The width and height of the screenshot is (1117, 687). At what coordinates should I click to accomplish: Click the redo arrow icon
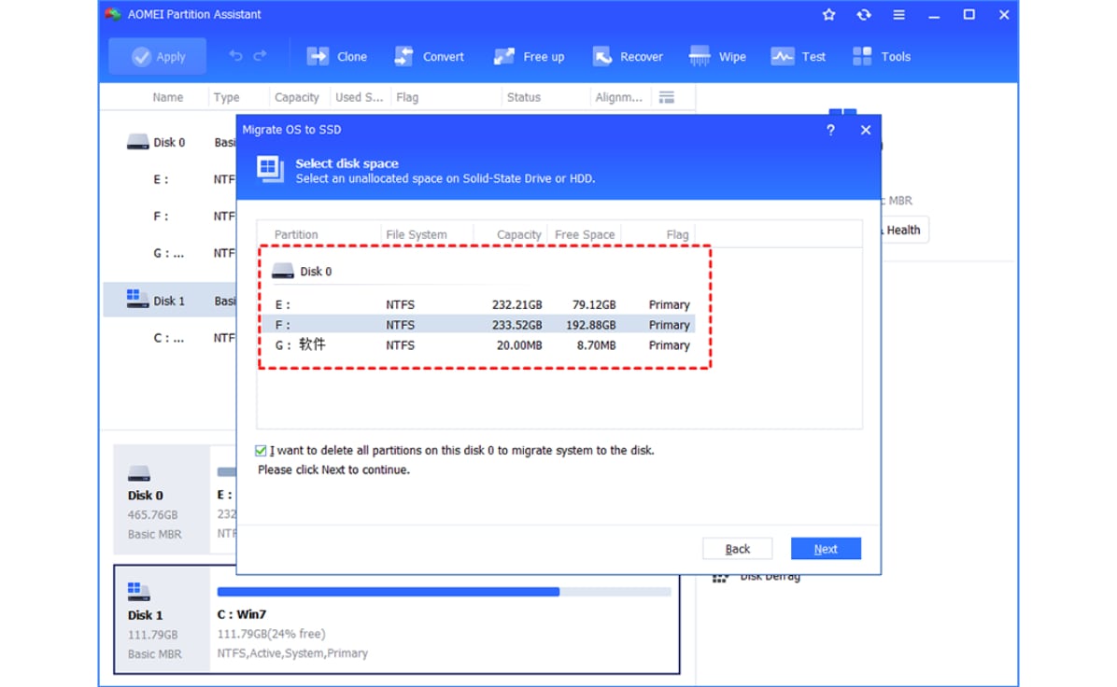(260, 55)
